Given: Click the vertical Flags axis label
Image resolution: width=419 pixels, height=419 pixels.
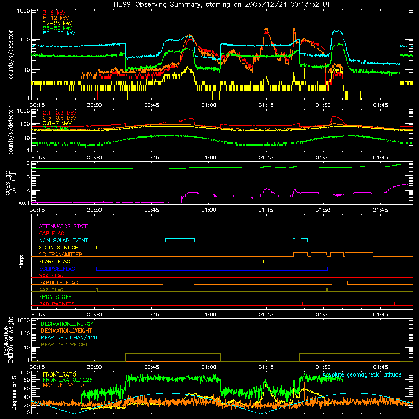Looking at the screenshot, I should [21, 262].
